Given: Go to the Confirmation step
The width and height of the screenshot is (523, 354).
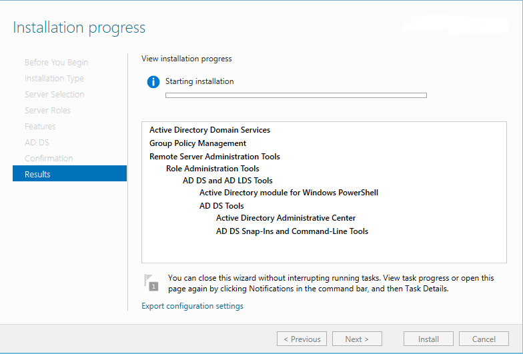Looking at the screenshot, I should coord(49,158).
